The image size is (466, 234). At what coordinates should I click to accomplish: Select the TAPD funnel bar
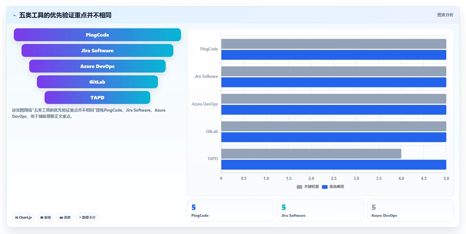tap(97, 97)
